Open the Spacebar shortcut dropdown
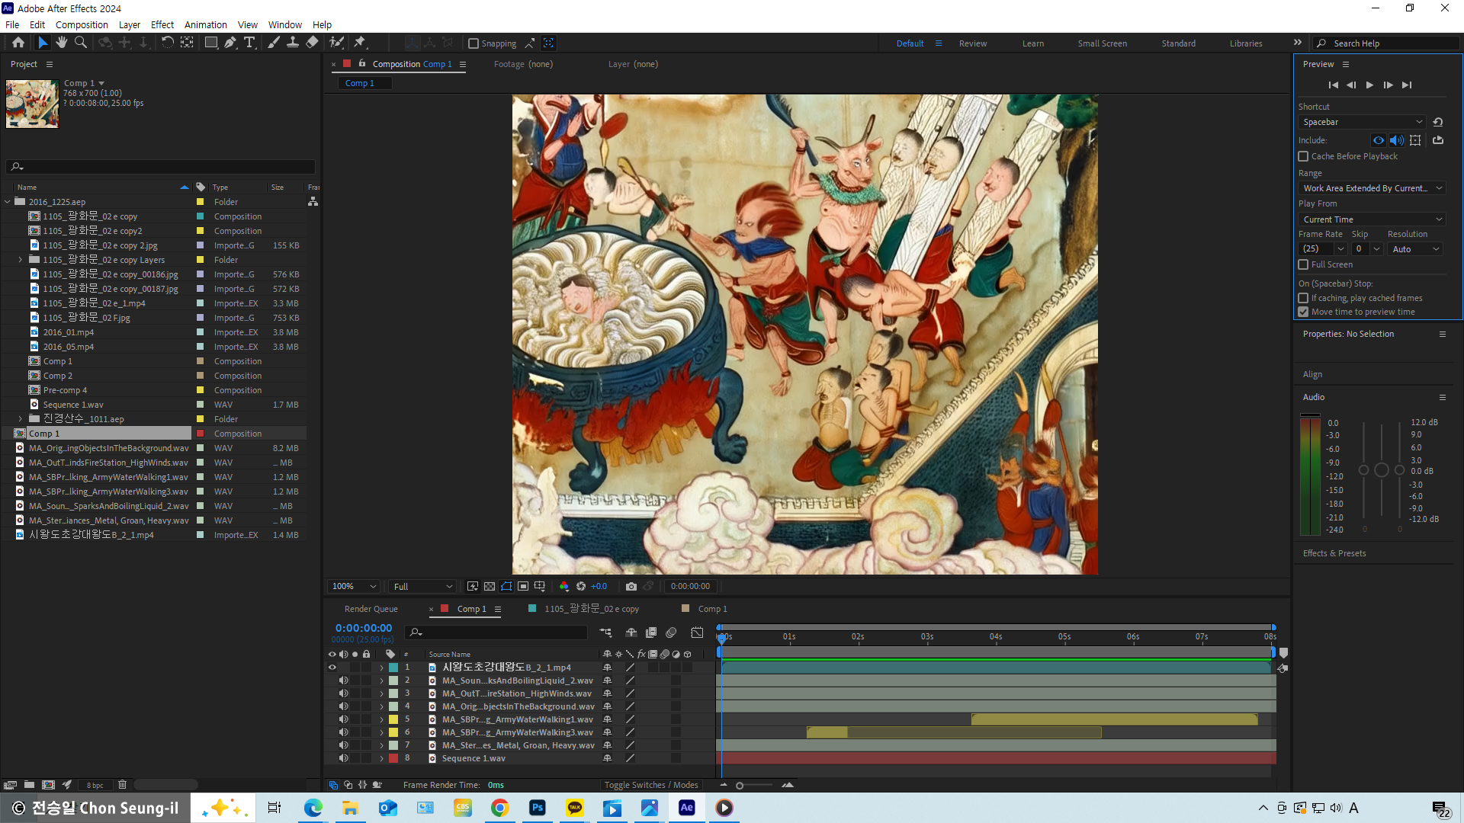This screenshot has width=1464, height=823. coord(1361,122)
